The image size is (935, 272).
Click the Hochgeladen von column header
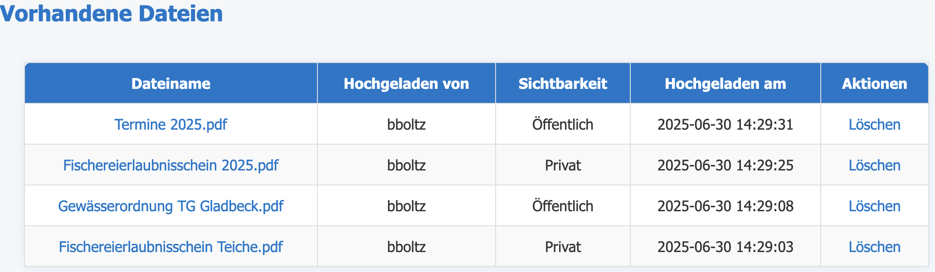point(406,83)
